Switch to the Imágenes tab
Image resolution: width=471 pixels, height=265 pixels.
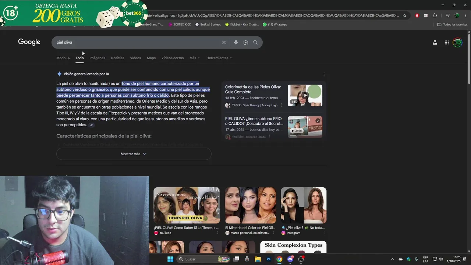pyautogui.click(x=97, y=58)
